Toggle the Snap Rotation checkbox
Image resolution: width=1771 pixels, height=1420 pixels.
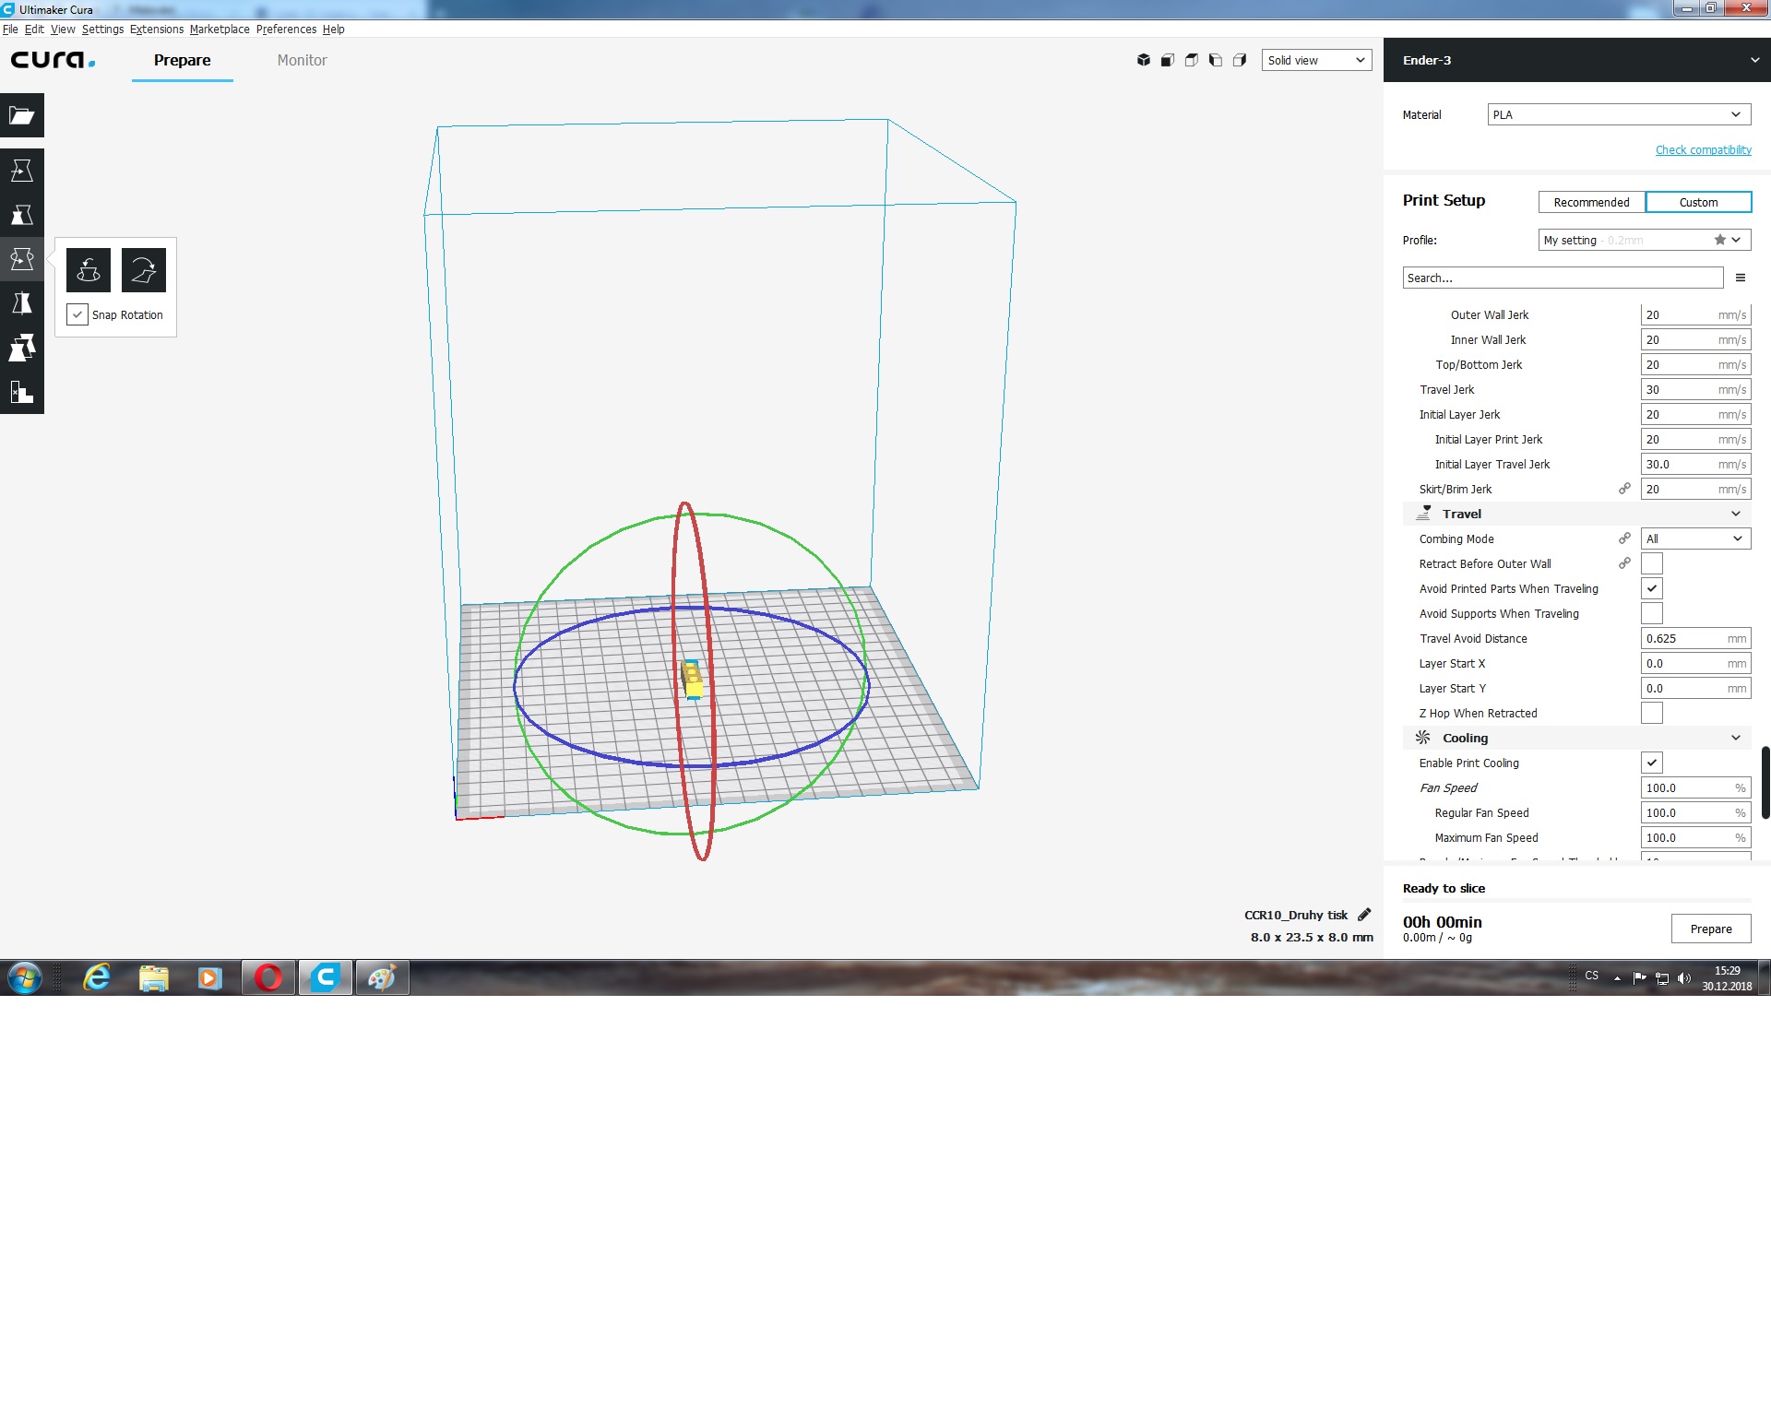[x=77, y=314]
